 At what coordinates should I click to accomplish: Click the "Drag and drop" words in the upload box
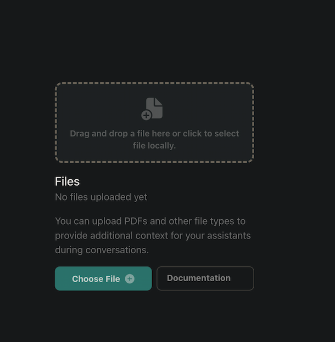tap(96, 134)
